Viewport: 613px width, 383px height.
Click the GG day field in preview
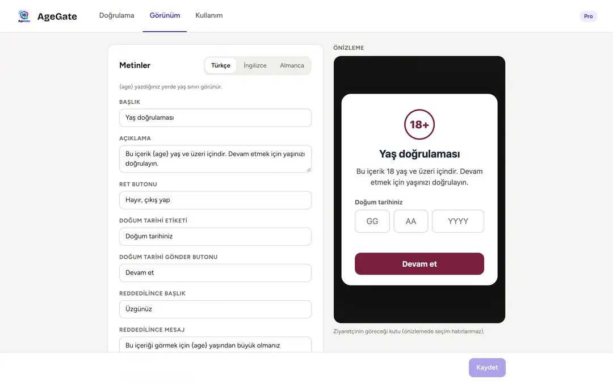tap(372, 221)
